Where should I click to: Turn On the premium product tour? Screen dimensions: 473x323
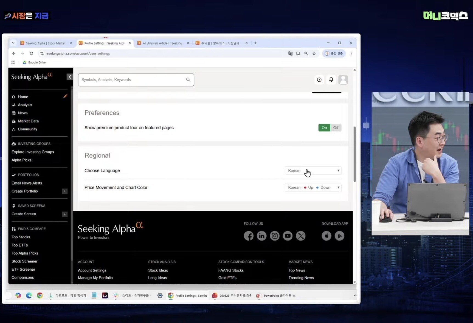324,128
